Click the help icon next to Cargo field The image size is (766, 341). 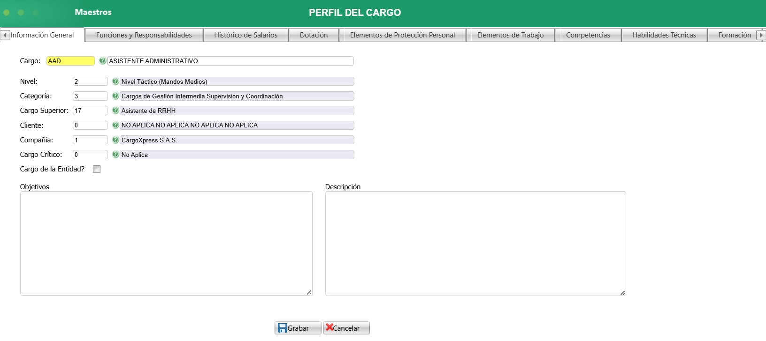pos(102,61)
